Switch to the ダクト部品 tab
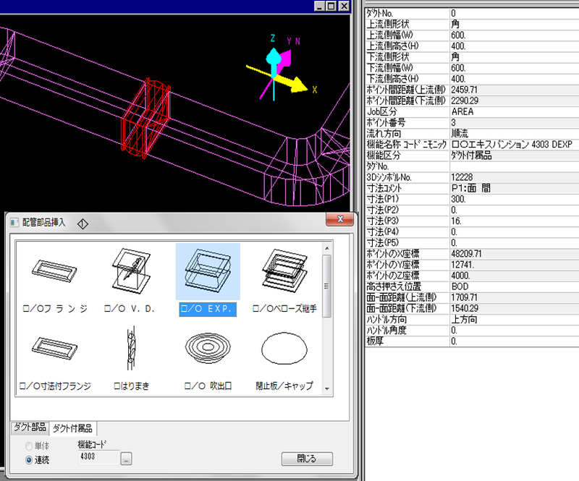Image resolution: width=579 pixels, height=481 pixels. coord(30,428)
